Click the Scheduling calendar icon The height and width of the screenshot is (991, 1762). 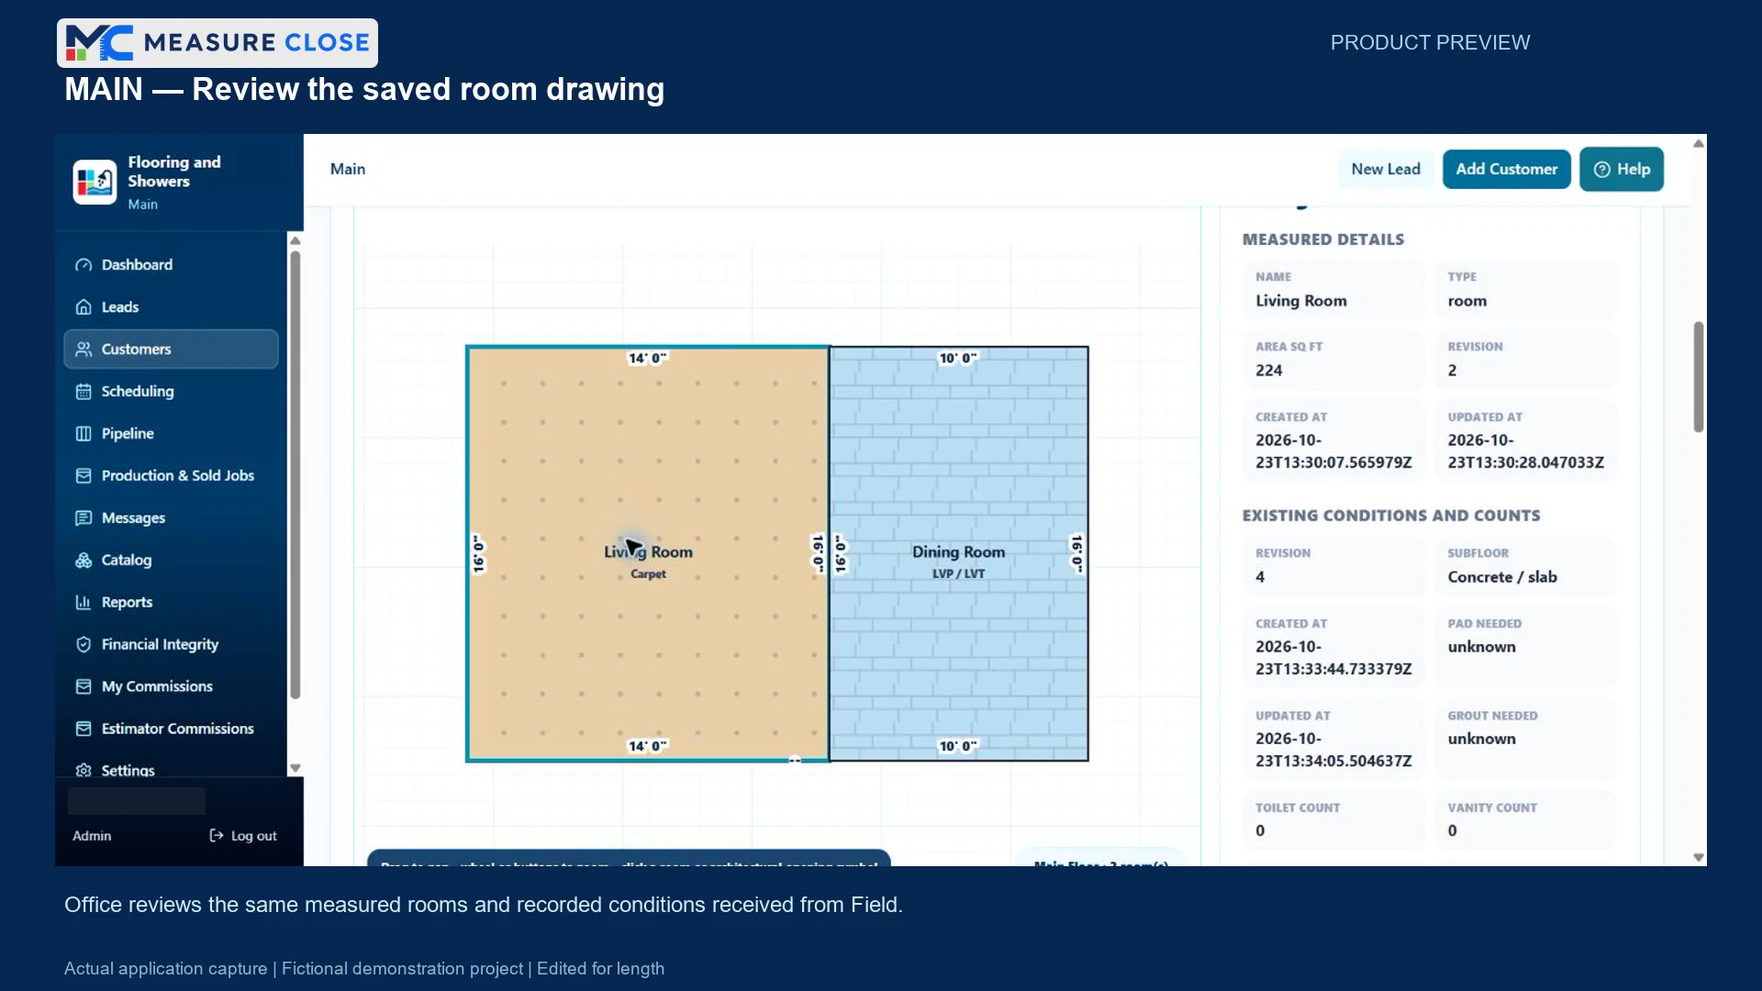click(x=84, y=392)
